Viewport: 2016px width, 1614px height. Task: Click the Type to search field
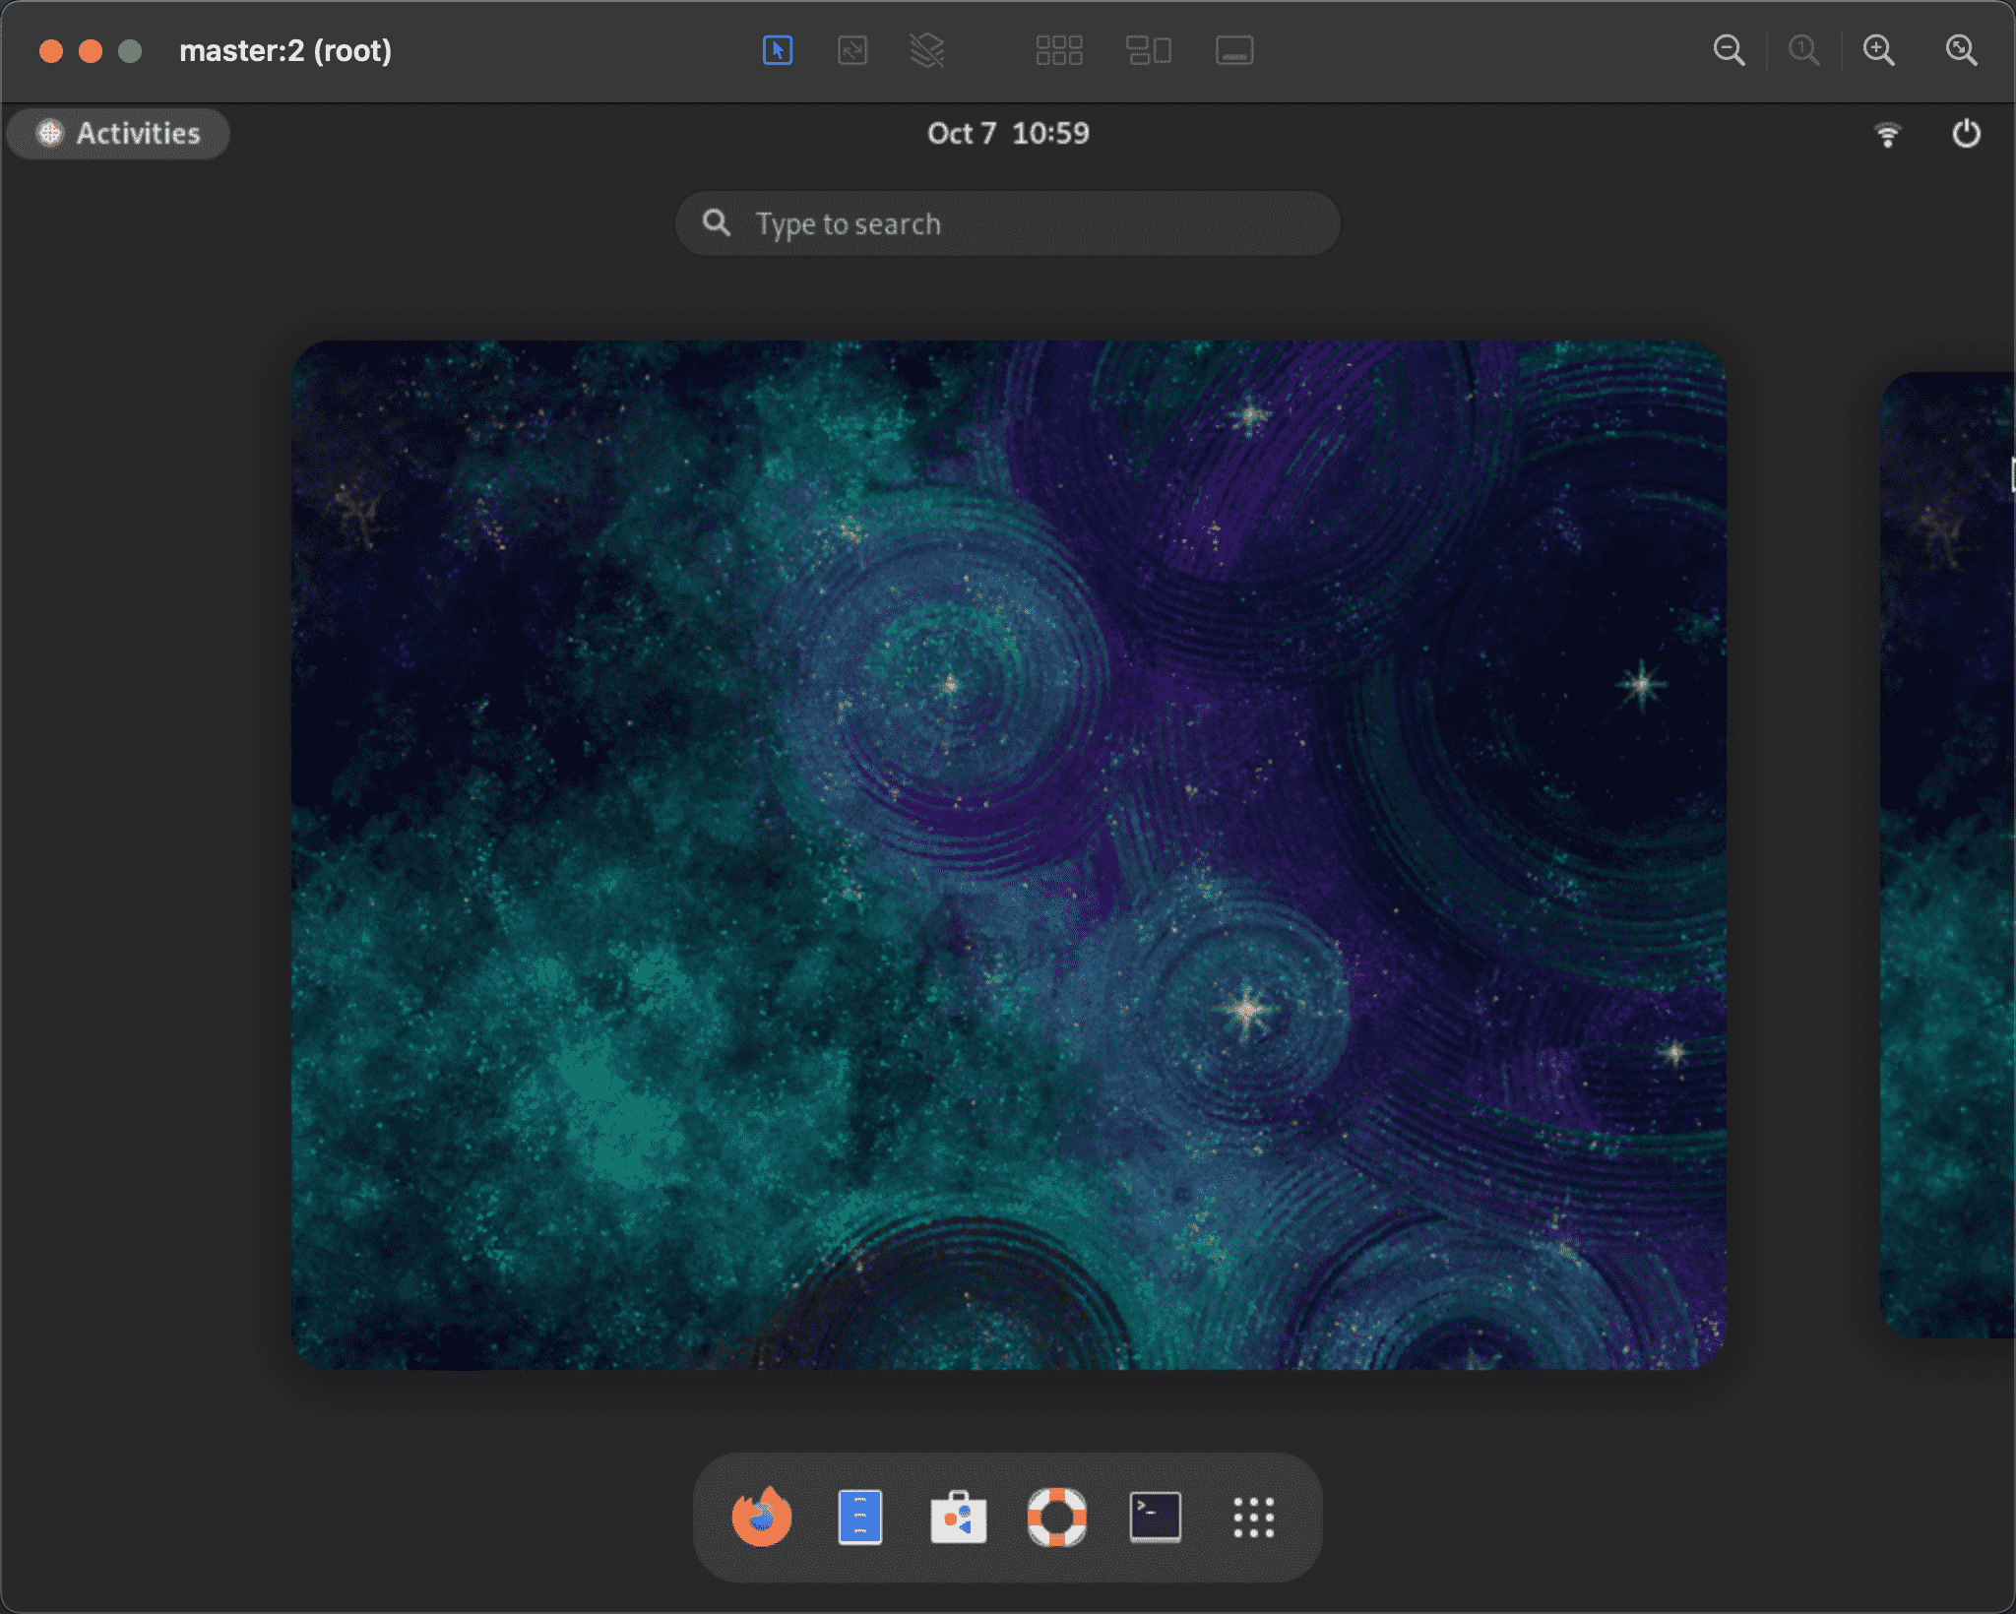[x=1008, y=224]
